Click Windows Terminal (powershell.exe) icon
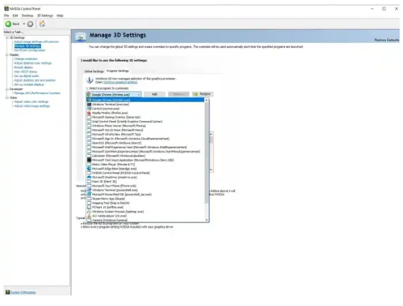This screenshot has height=306, width=403. tap(89, 190)
